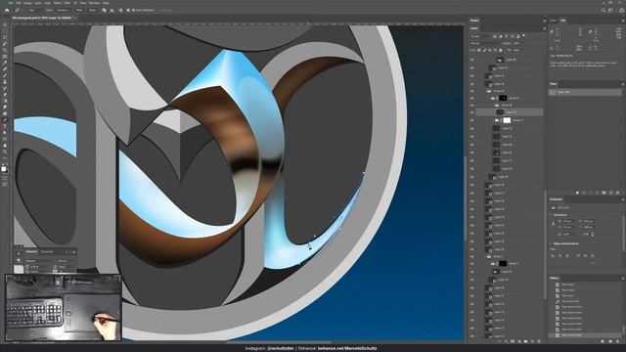Toggle Lock image pixels brush icon
Screen dimensions: 626x352
point(485,50)
